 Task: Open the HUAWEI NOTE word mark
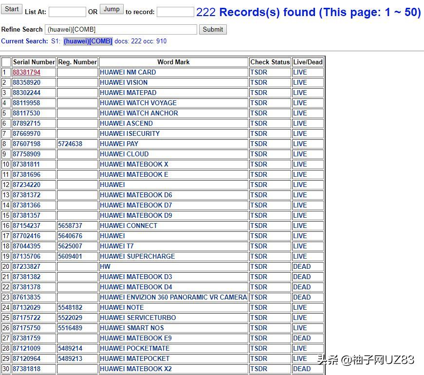tap(122, 308)
